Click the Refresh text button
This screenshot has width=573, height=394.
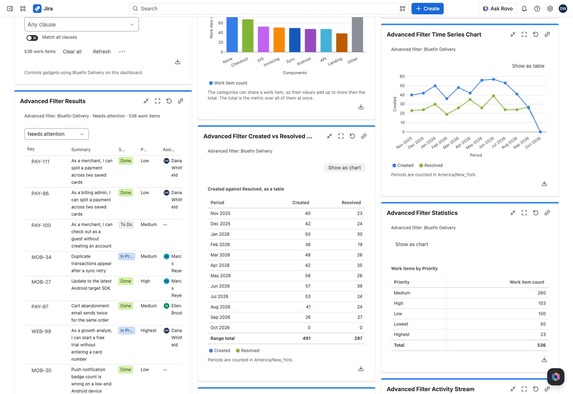tap(102, 52)
